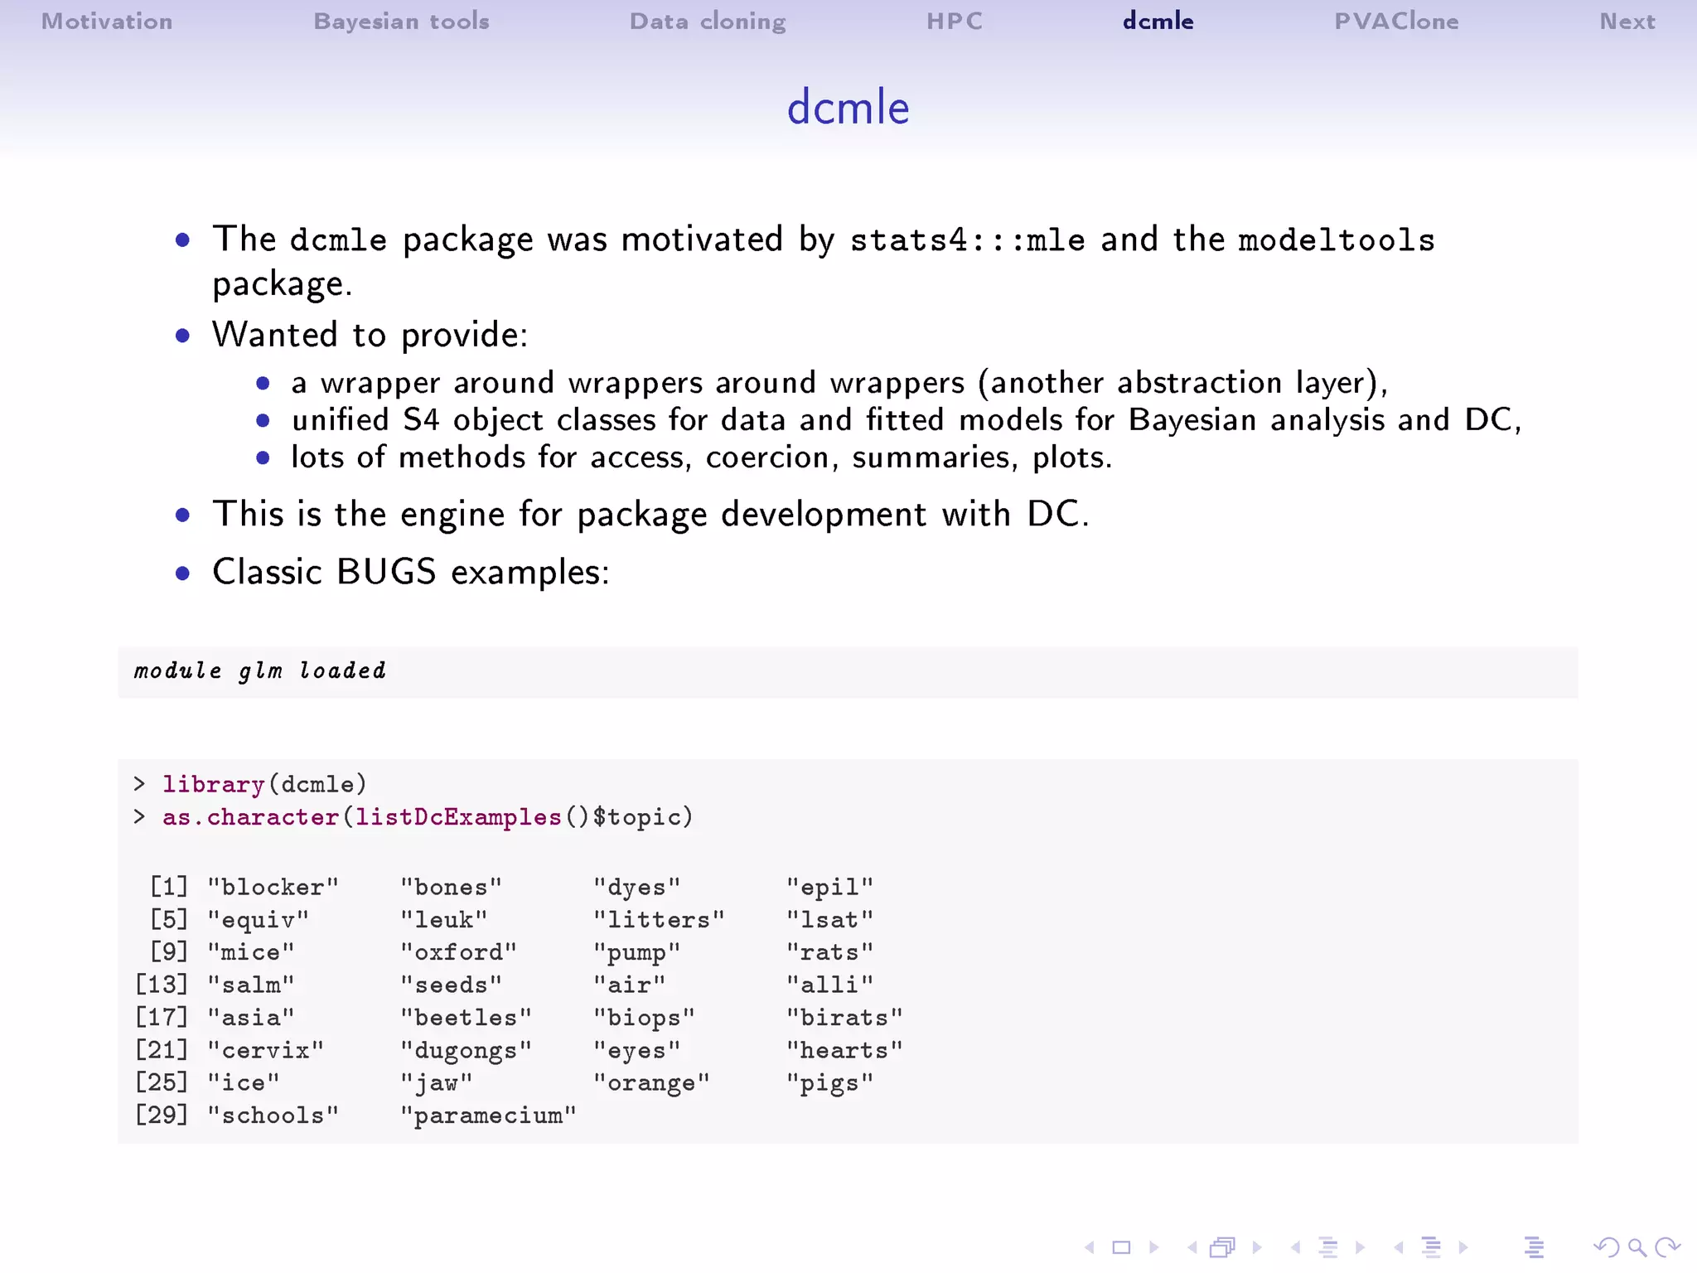Open the Motivation section
Image resolution: width=1697 pixels, height=1273 pixels.
(x=107, y=22)
